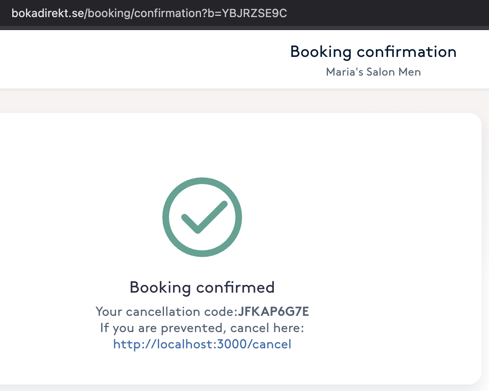Click booking ID YBJRZSE9C in the URL

point(254,13)
